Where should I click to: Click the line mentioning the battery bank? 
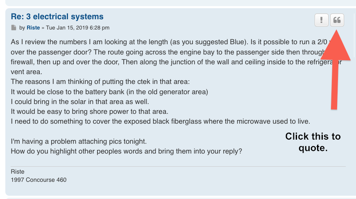(109, 92)
